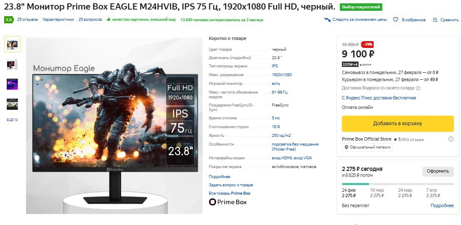Image resolution: width=461 pixels, height=225 pixels.
Task: Open the Характеристики section
Action: click(x=58, y=20)
